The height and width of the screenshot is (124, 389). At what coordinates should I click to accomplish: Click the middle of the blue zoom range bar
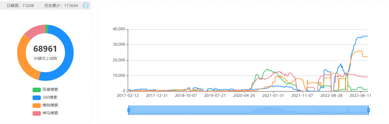click(x=248, y=110)
